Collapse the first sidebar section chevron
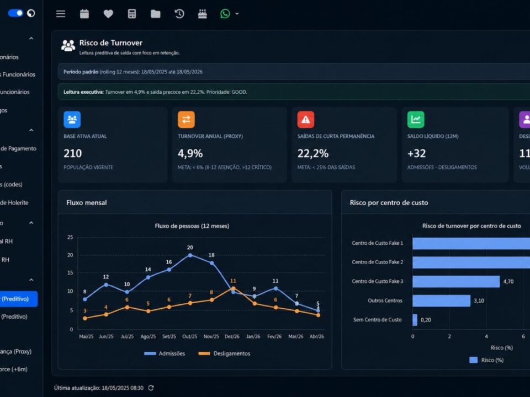The image size is (530, 397). (31, 39)
